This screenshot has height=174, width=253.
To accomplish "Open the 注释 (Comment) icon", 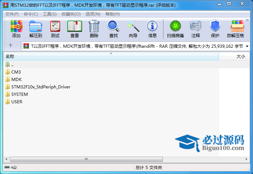I will point(196,26).
